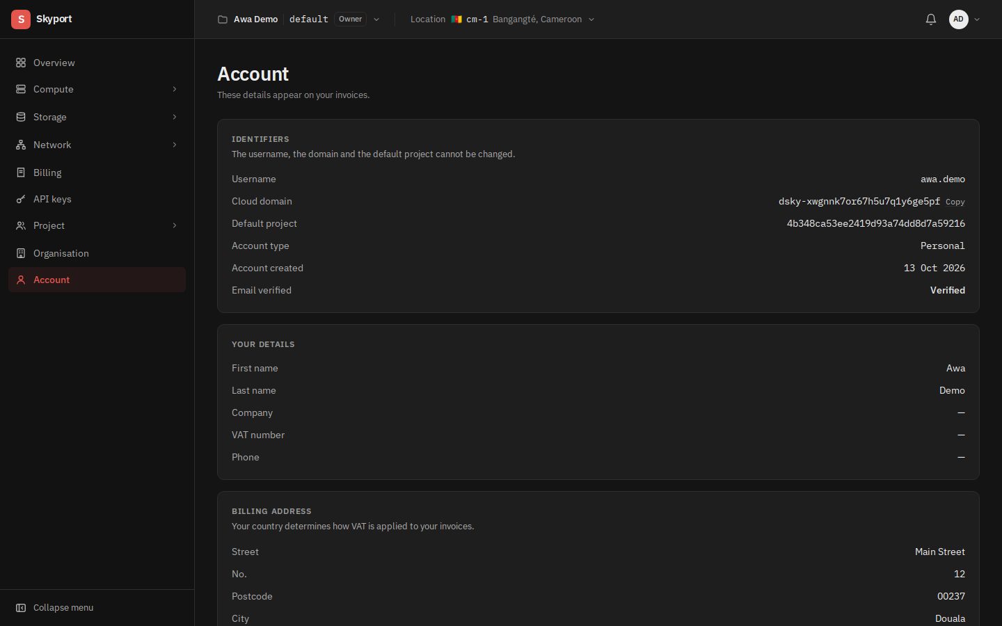Click the default project ID value
Viewport: 1002px width, 626px height.
876,224
